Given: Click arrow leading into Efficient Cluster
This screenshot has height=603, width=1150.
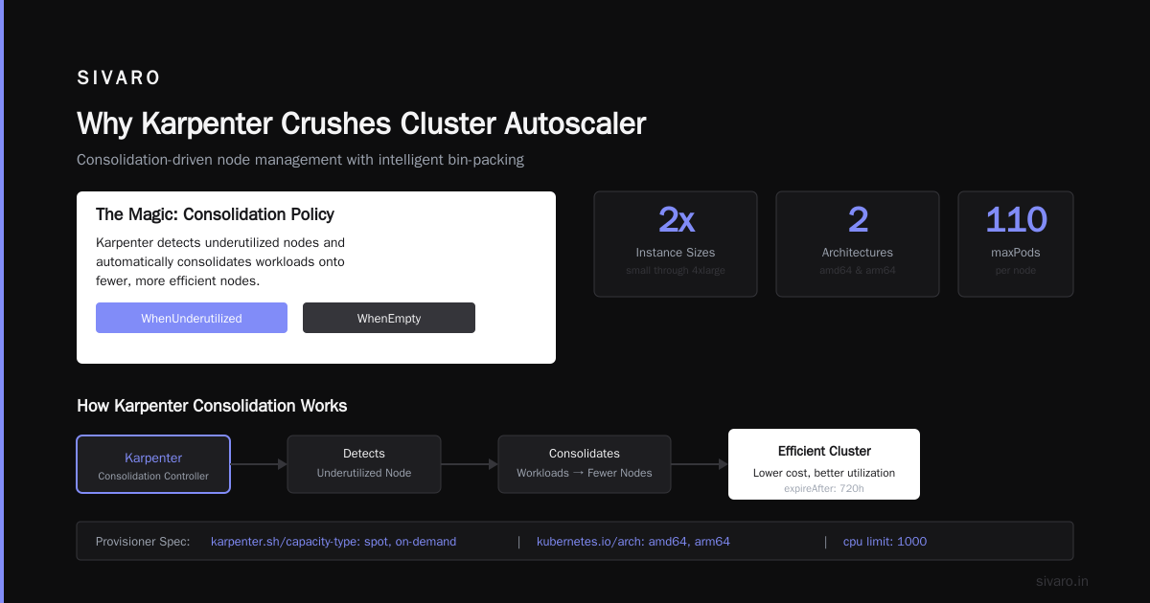Looking at the screenshot, I should (700, 464).
